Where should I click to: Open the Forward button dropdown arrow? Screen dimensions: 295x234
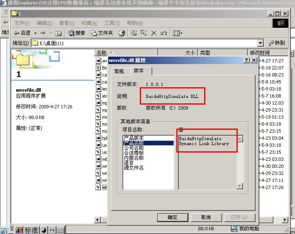click(51, 33)
